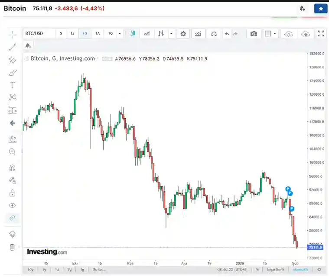The height and width of the screenshot is (277, 329).
Task: Expand the layout dropdown arrow
Action: [x=275, y=33]
